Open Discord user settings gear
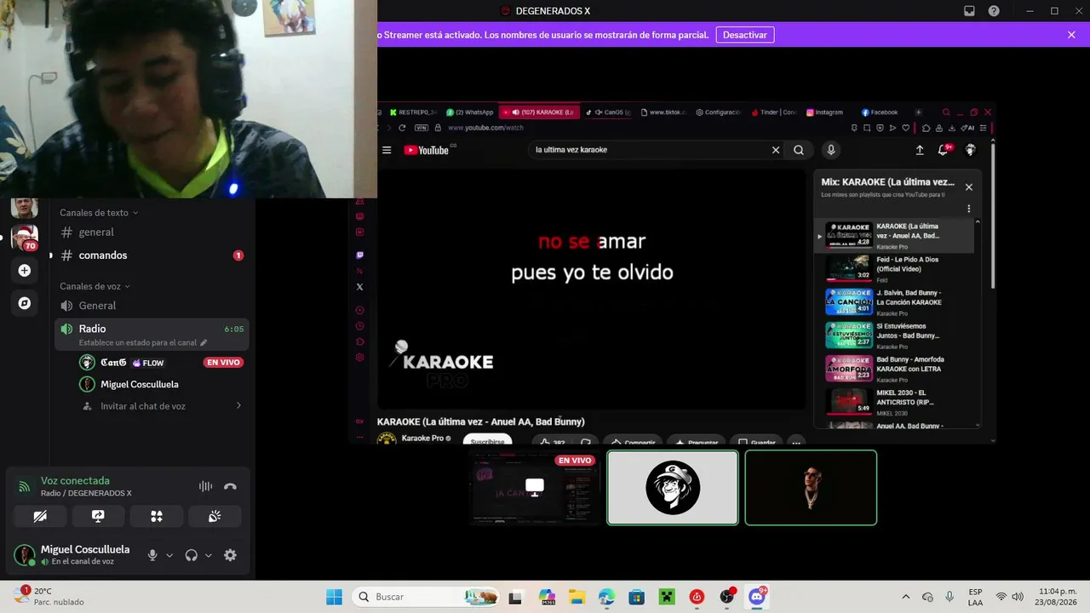The width and height of the screenshot is (1090, 613). tap(230, 555)
